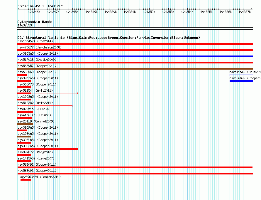Select the red bar under nsv1054574
The width and height of the screenshot is (261, 200).
pyautogui.click(x=135, y=44)
